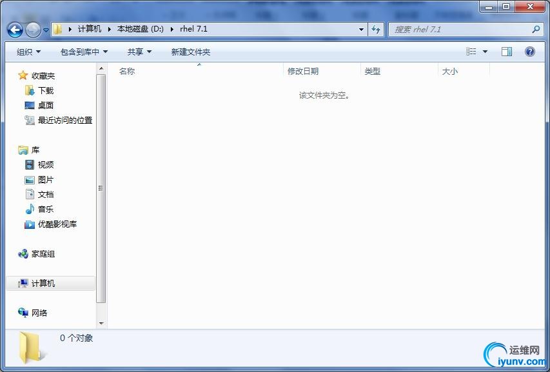This screenshot has height=372, width=550.
Task: Click the navigation pane scrollbar thumb
Action: (x=101, y=188)
